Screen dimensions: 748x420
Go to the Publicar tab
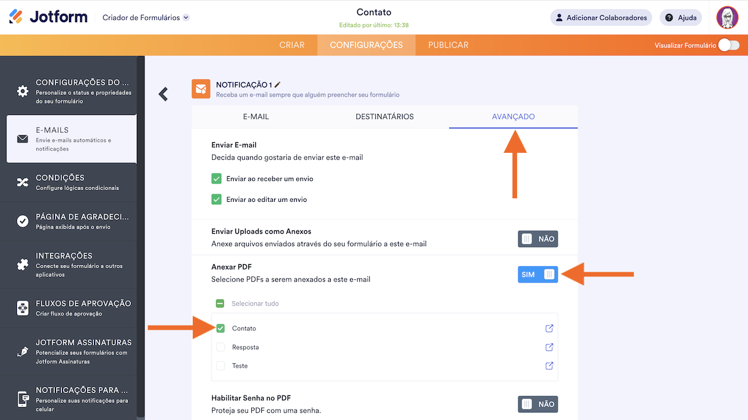(448, 45)
